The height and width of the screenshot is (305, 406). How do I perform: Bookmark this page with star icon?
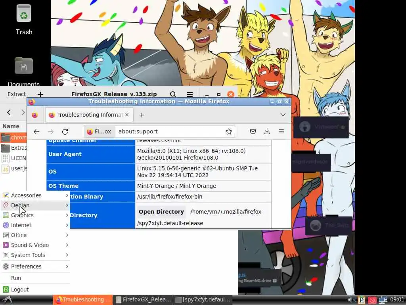[228, 131]
